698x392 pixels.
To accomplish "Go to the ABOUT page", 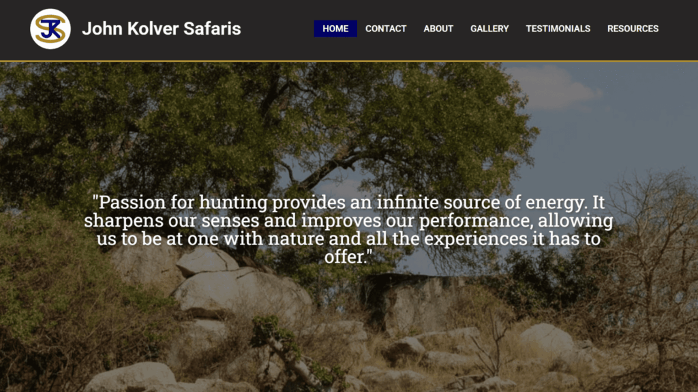I will coord(438,29).
